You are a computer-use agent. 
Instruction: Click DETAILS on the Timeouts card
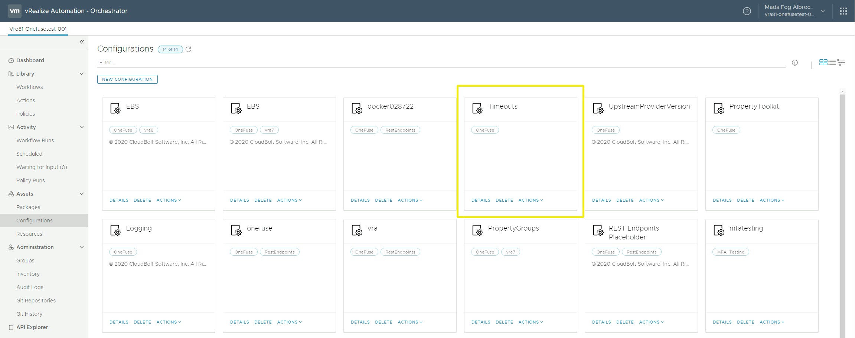(x=481, y=200)
